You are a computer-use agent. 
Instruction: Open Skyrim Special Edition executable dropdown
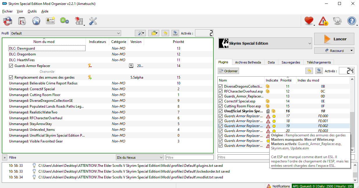click(265, 43)
